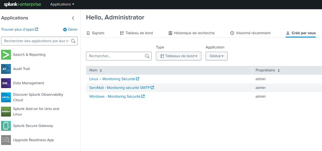Select the Data Management label
Image resolution: width=322 pixels, height=151 pixels.
(29, 83)
